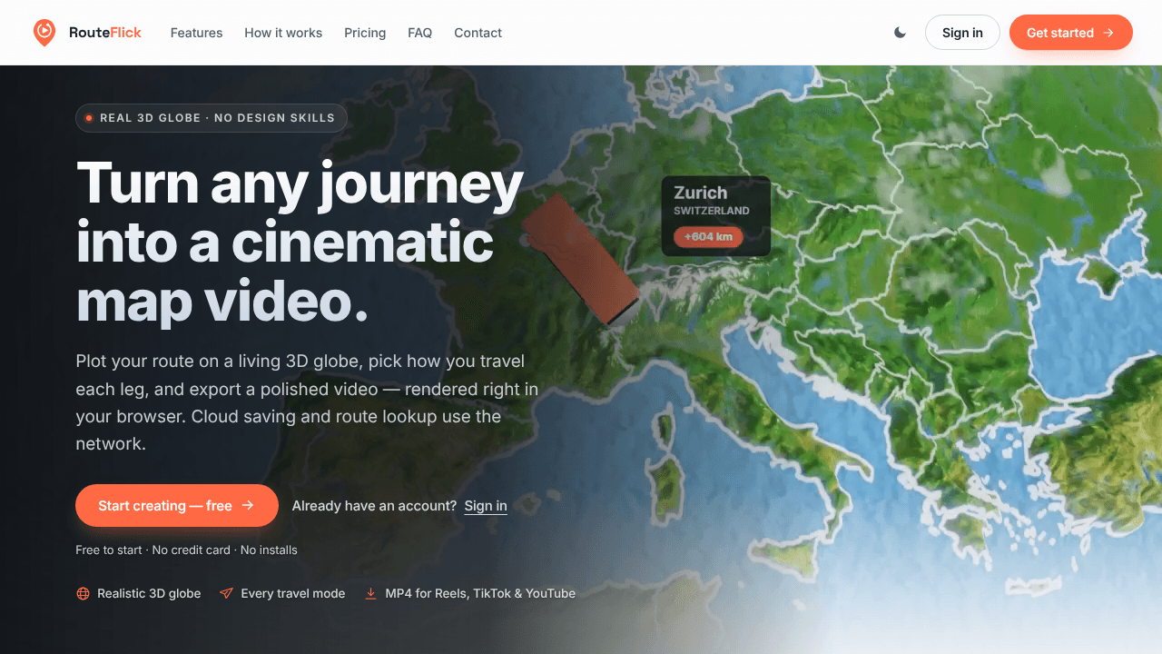
Task: Click the Realistic 3D globe feature text
Action: point(149,593)
